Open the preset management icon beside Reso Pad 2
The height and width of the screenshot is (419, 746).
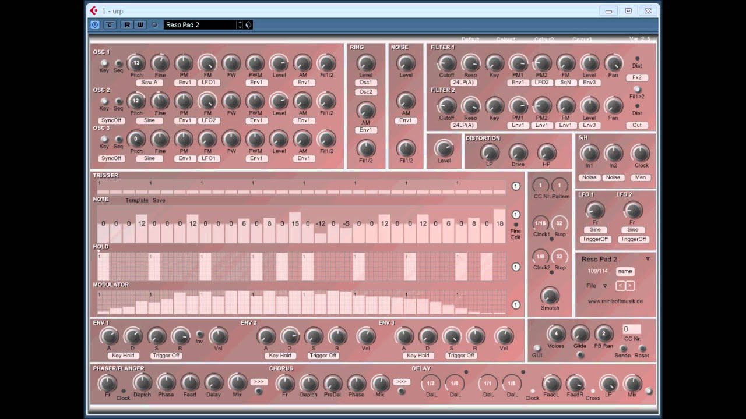[248, 24]
